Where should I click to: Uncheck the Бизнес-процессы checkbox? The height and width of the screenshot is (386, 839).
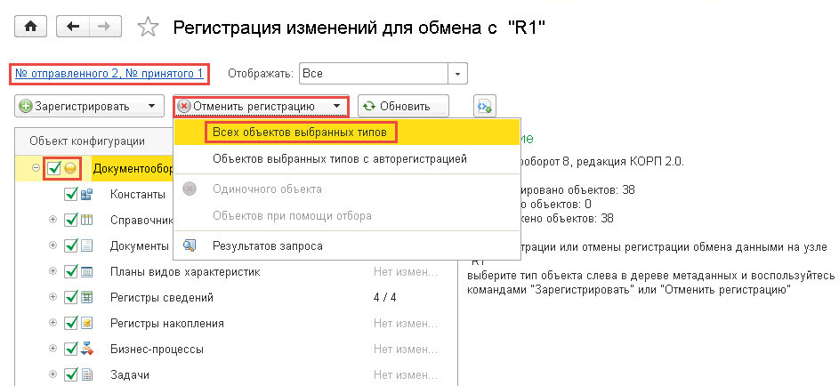(x=71, y=349)
